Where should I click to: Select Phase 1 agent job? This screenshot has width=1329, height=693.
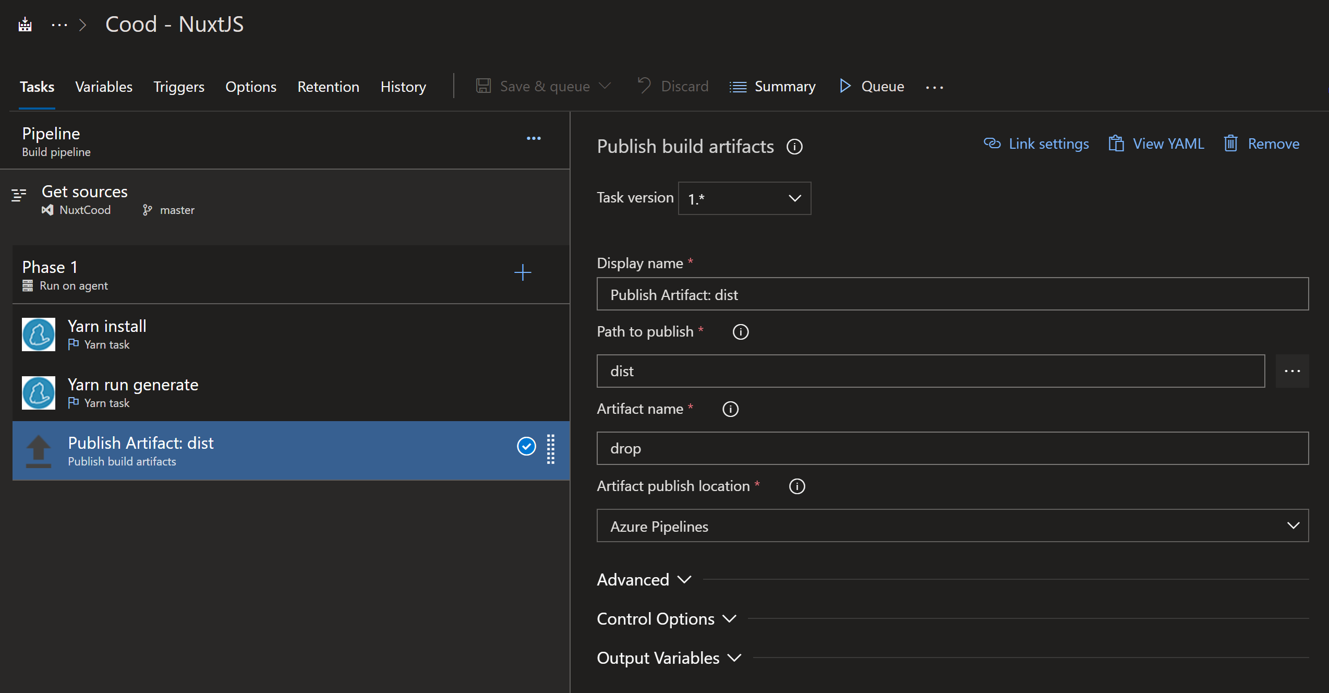point(291,275)
